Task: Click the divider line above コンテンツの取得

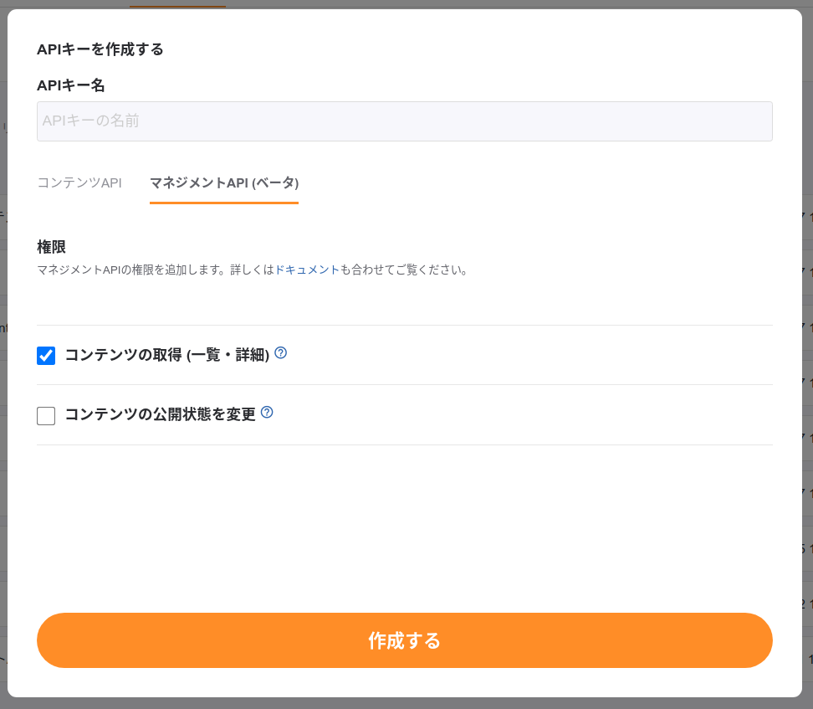Action: 404,325
